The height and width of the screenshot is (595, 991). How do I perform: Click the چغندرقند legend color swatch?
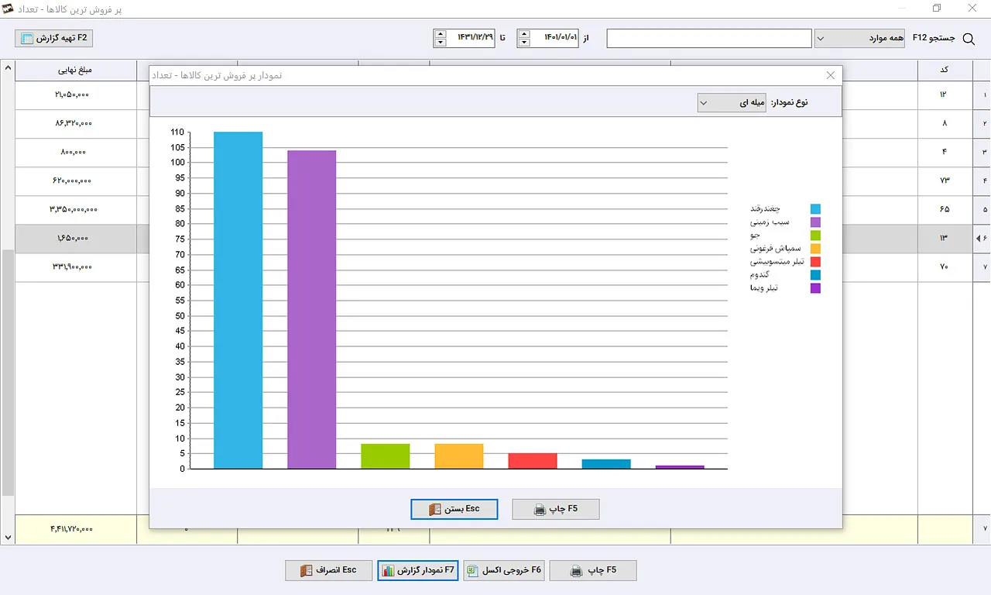pos(815,209)
